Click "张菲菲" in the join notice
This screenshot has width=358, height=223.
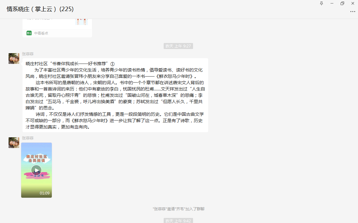[160, 209]
